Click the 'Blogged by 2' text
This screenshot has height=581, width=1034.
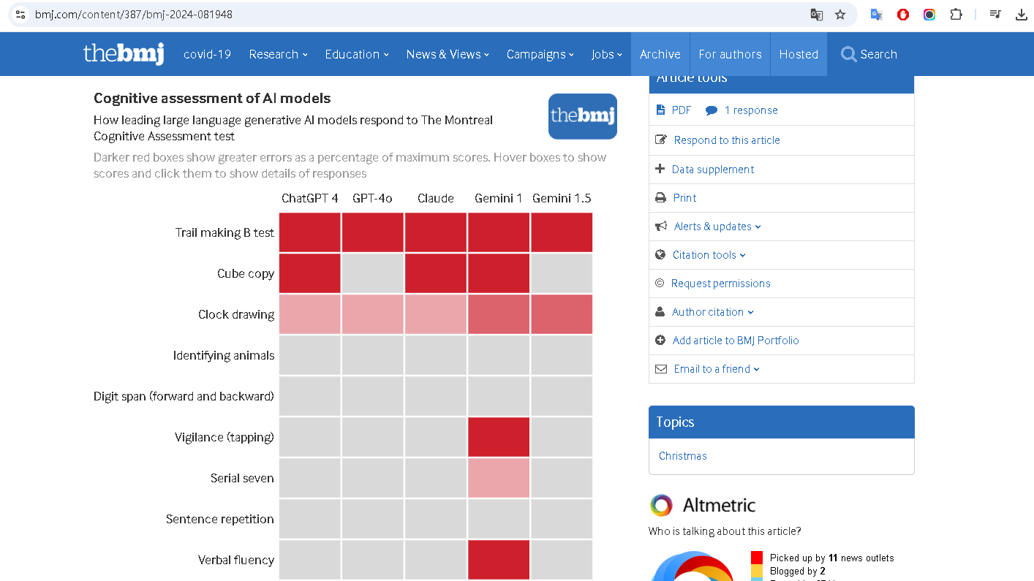tap(798, 571)
